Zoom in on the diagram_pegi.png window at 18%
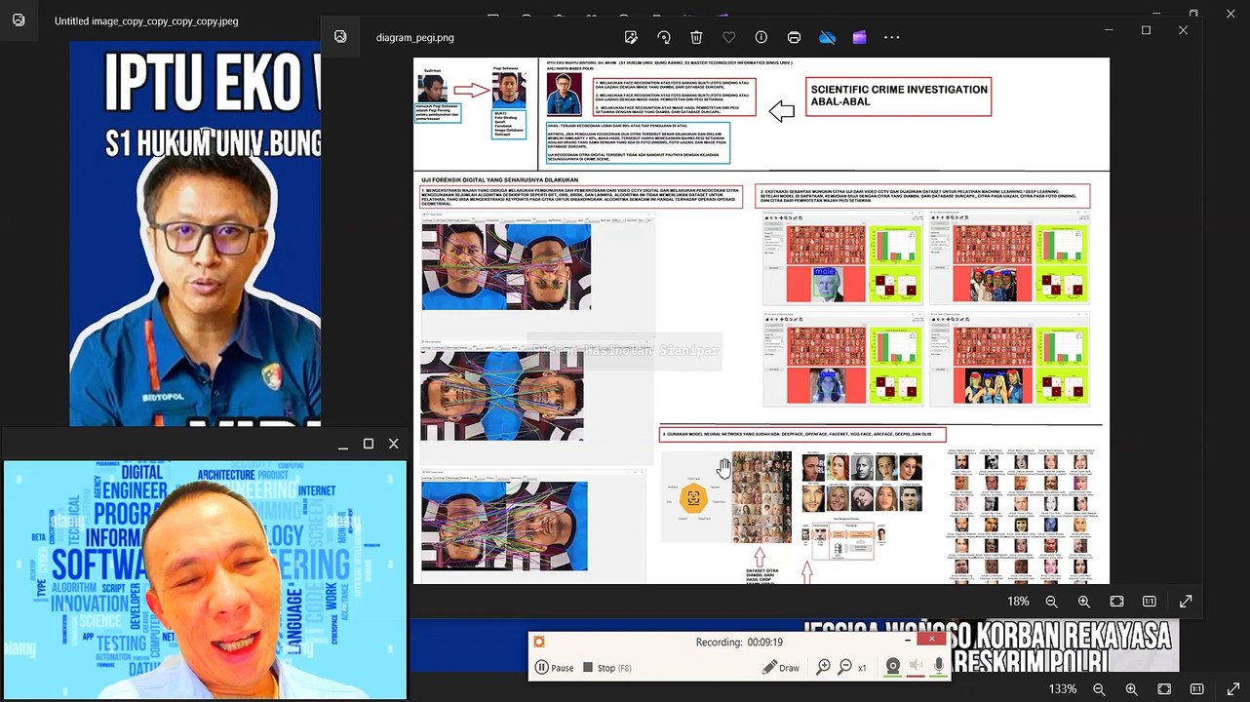 click(1083, 602)
